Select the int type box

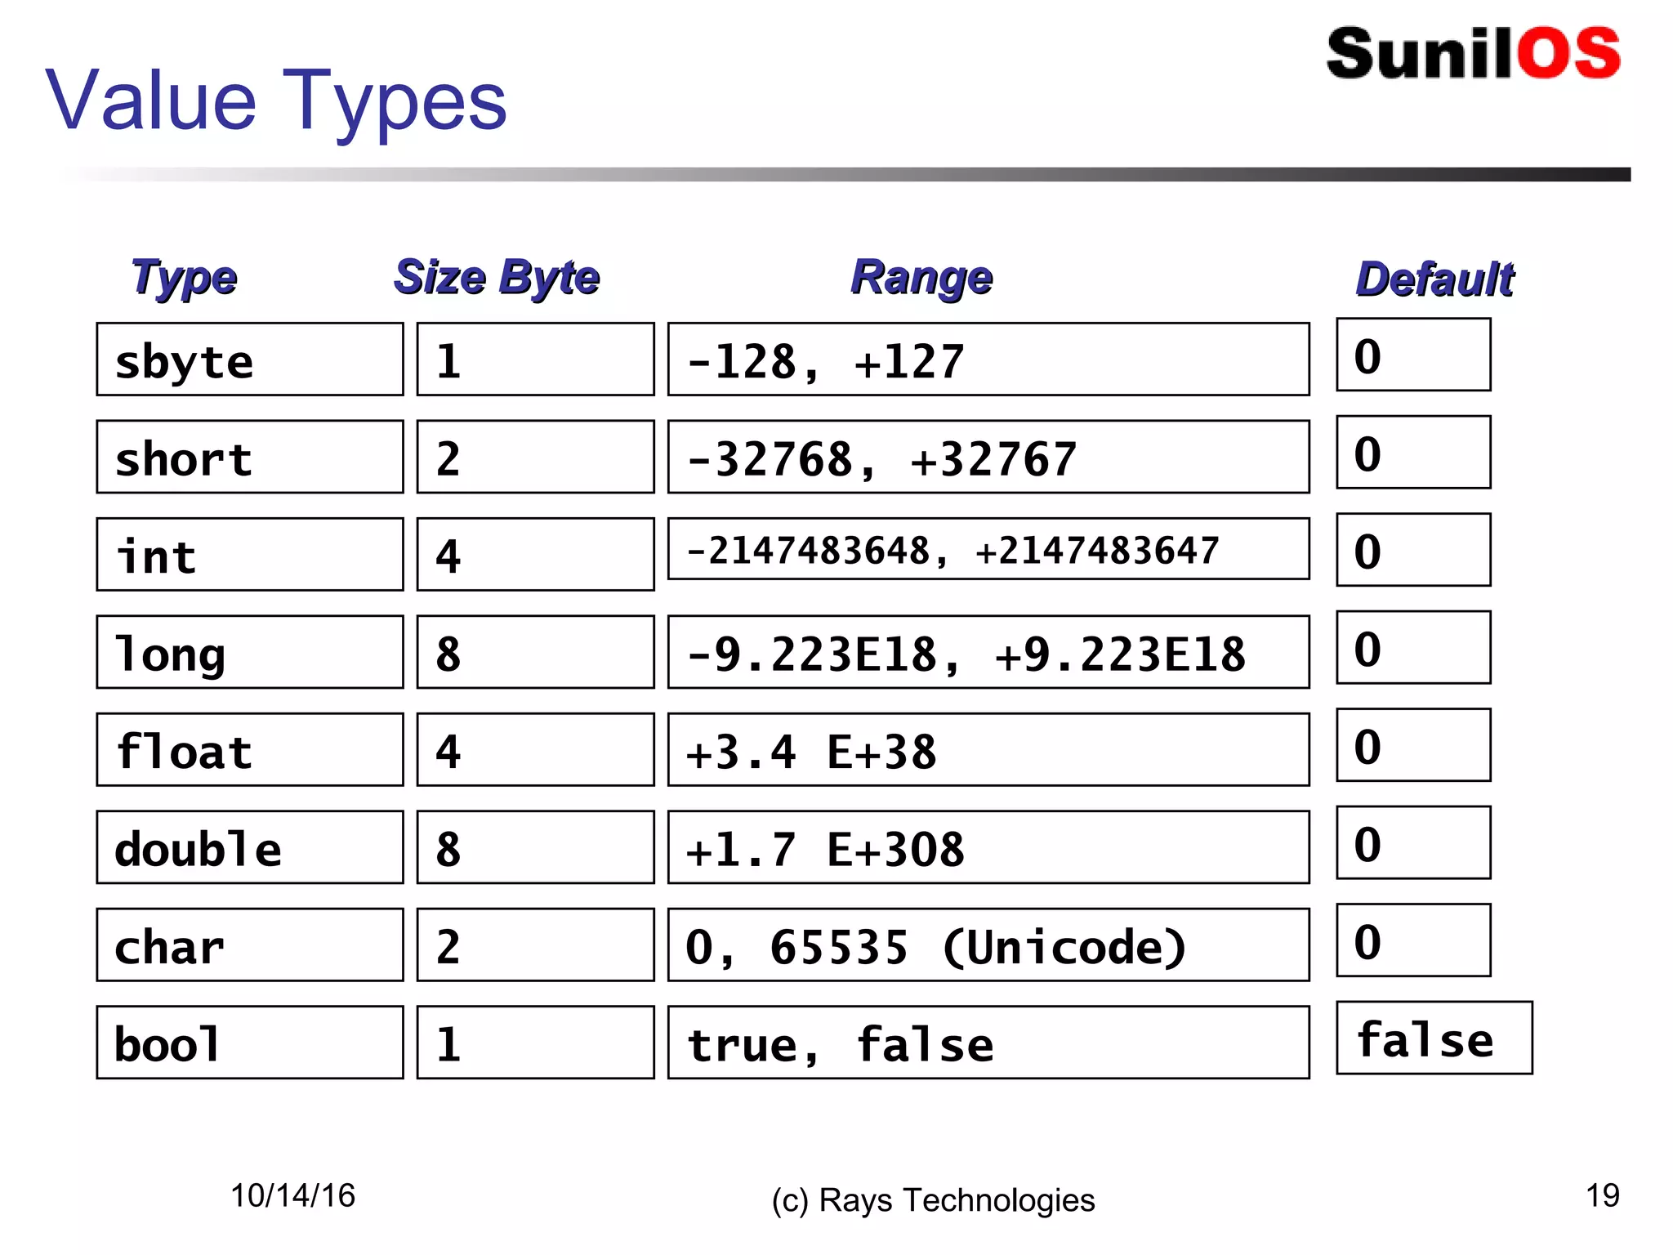[249, 554]
